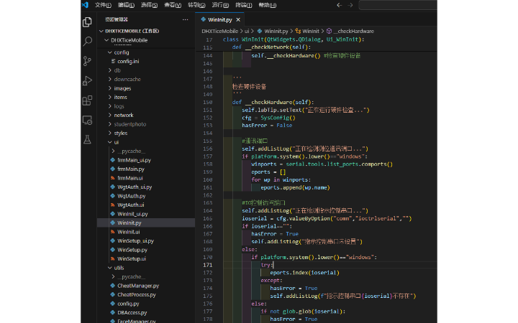Viewport: 518px width, 323px height.
Task: Open the 编辑(E) menu
Action: tap(126, 5)
